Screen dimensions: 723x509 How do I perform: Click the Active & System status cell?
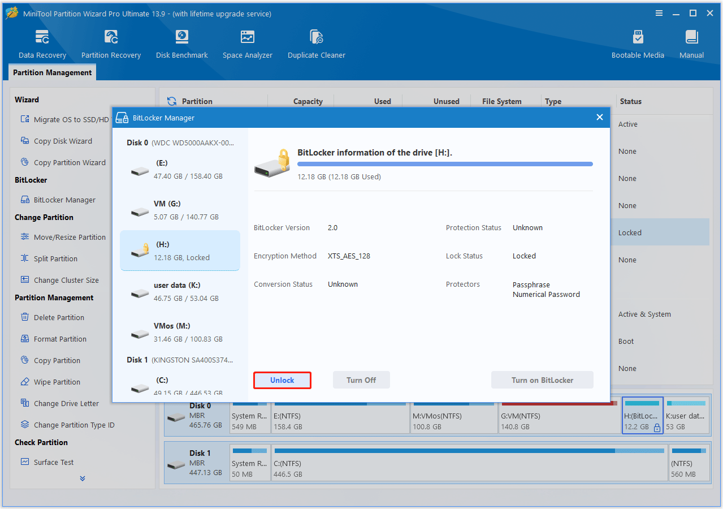644,314
